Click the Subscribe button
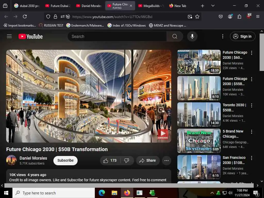 [x=65, y=160]
